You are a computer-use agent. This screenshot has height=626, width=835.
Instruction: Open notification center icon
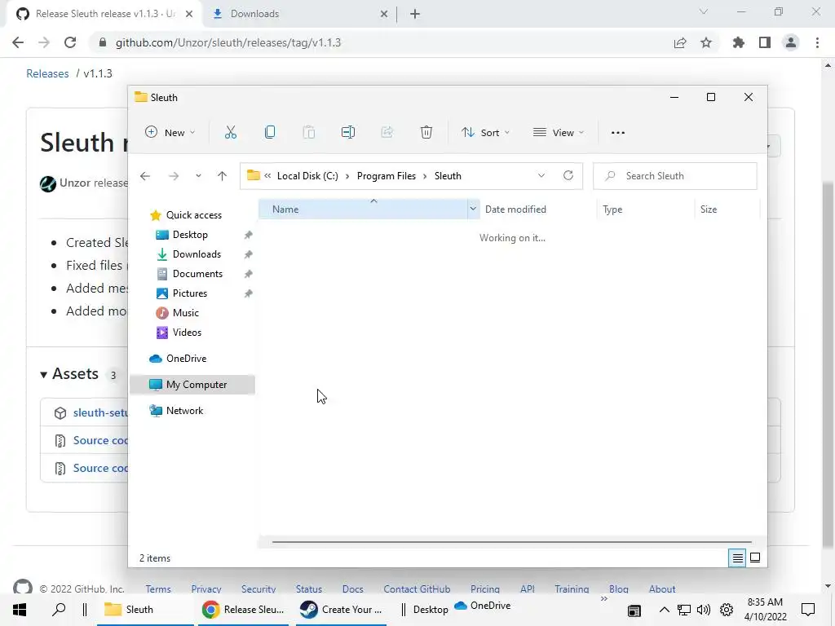pos(808,610)
